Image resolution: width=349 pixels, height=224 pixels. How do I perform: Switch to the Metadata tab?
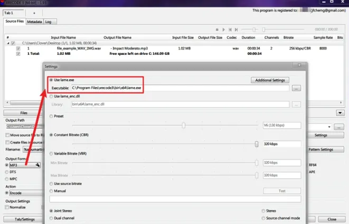[x=34, y=22]
